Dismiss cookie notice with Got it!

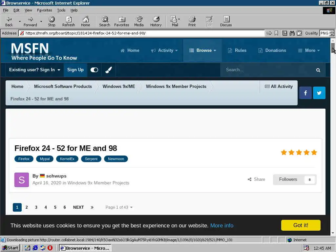pos(301,225)
